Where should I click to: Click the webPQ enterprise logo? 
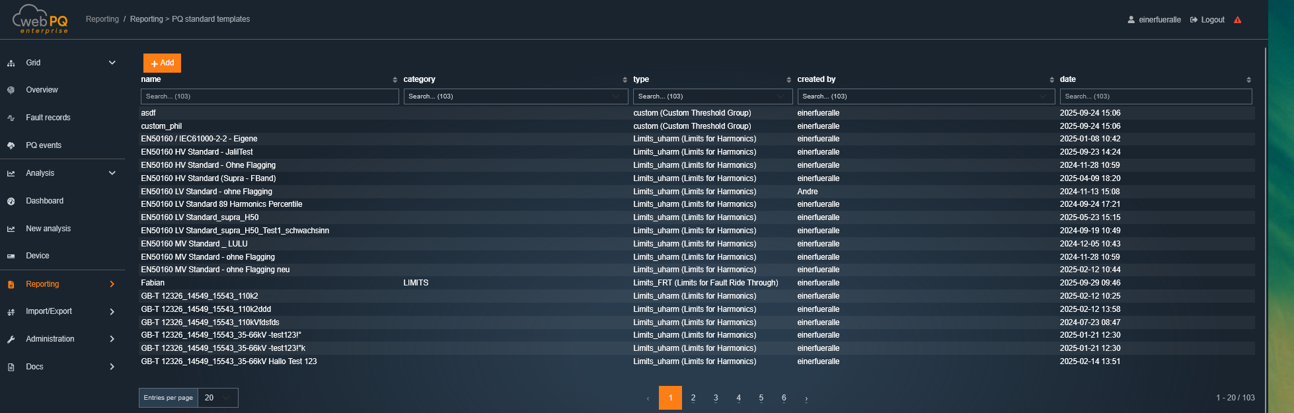(40, 19)
